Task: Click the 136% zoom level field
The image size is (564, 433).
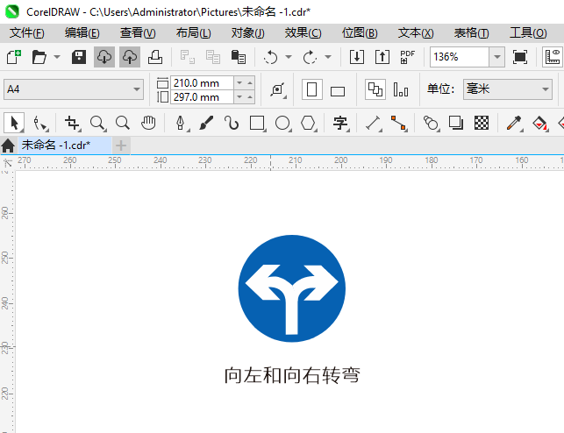Action: pyautogui.click(x=460, y=57)
